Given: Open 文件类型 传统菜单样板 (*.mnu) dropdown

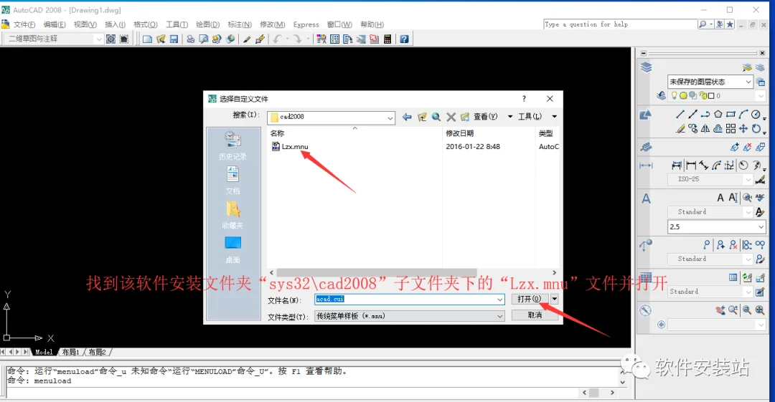Looking at the screenshot, I should (x=499, y=316).
